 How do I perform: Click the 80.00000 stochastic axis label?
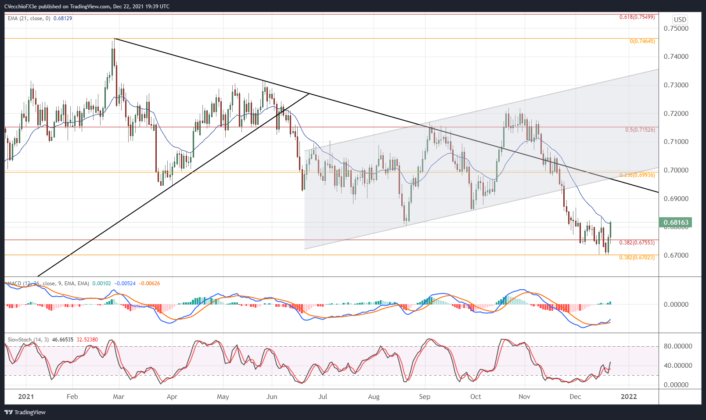pyautogui.click(x=678, y=346)
